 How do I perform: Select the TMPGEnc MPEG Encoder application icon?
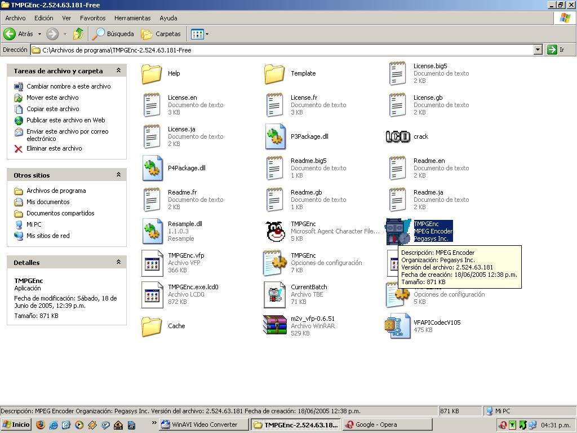coord(398,231)
